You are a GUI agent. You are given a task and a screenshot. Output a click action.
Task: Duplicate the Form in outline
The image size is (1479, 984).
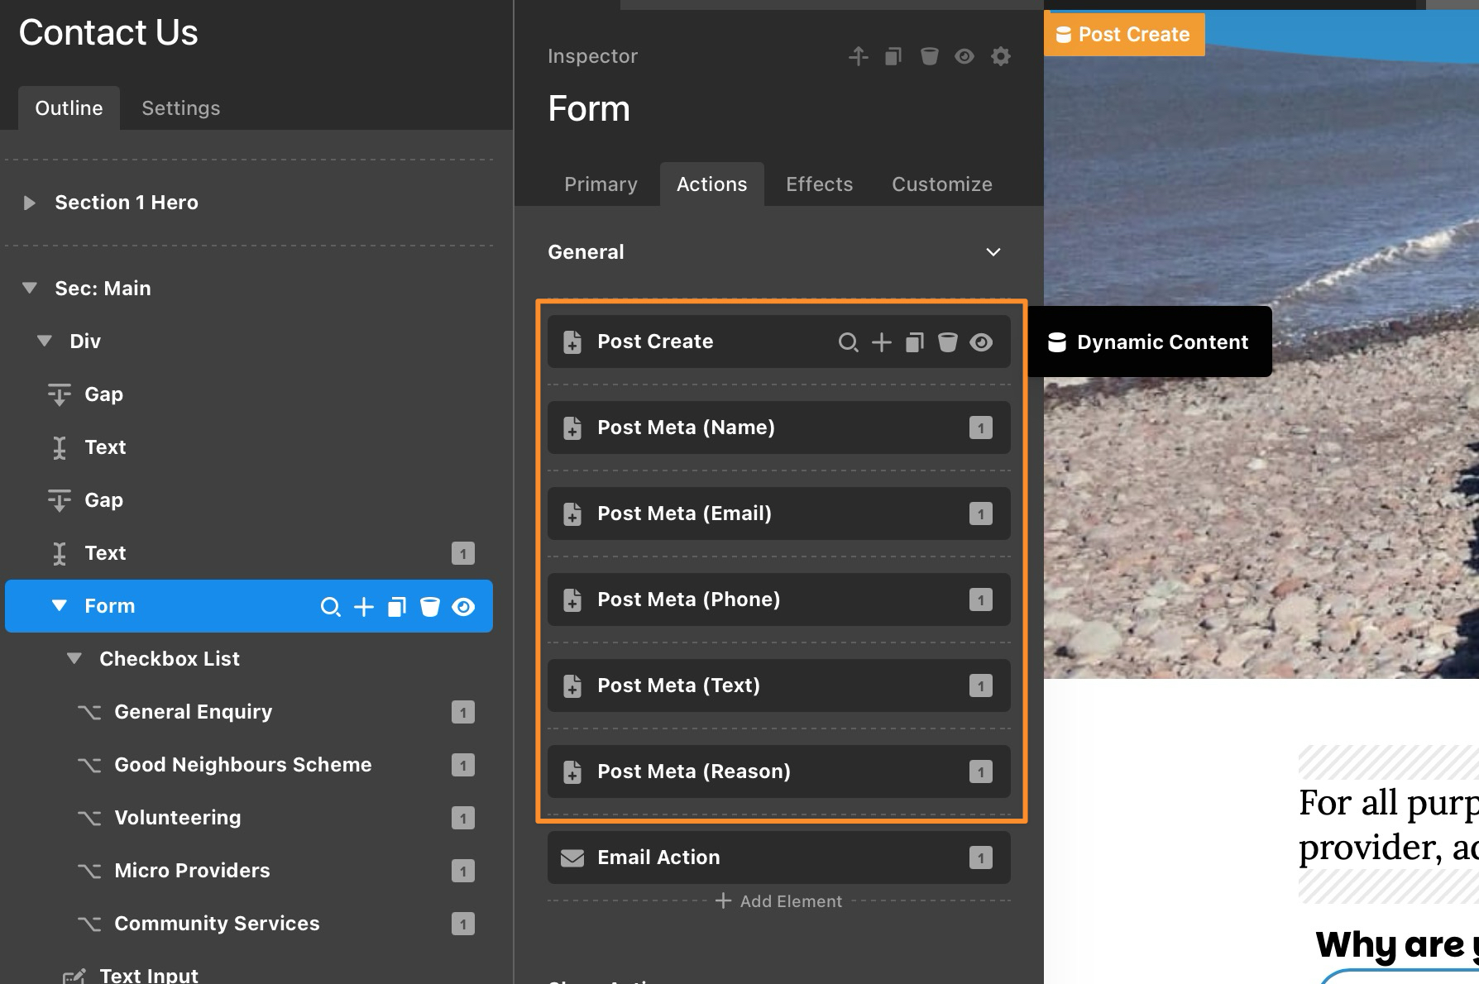tap(397, 607)
